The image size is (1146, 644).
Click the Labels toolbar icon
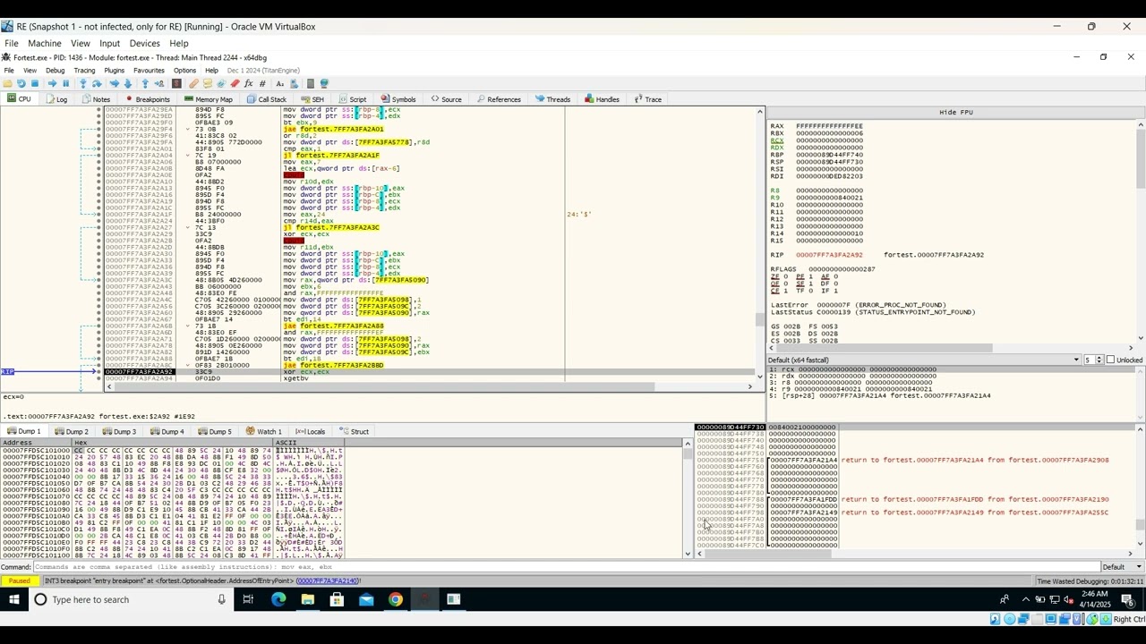220,83
